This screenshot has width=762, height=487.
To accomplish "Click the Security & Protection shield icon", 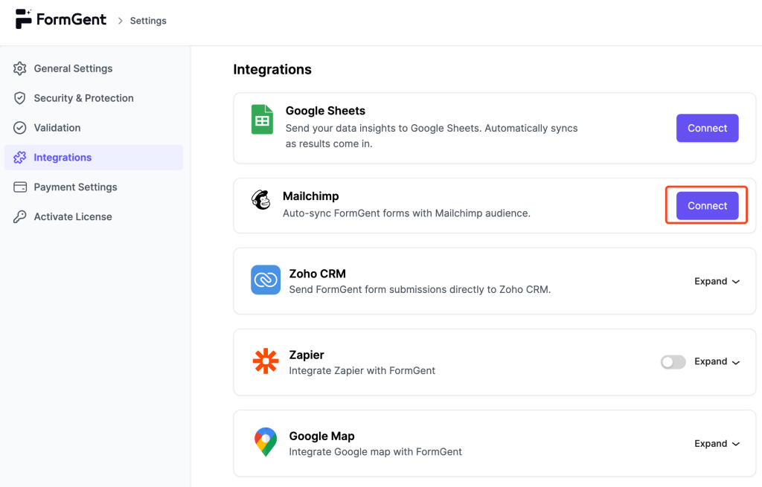I will pyautogui.click(x=20, y=98).
